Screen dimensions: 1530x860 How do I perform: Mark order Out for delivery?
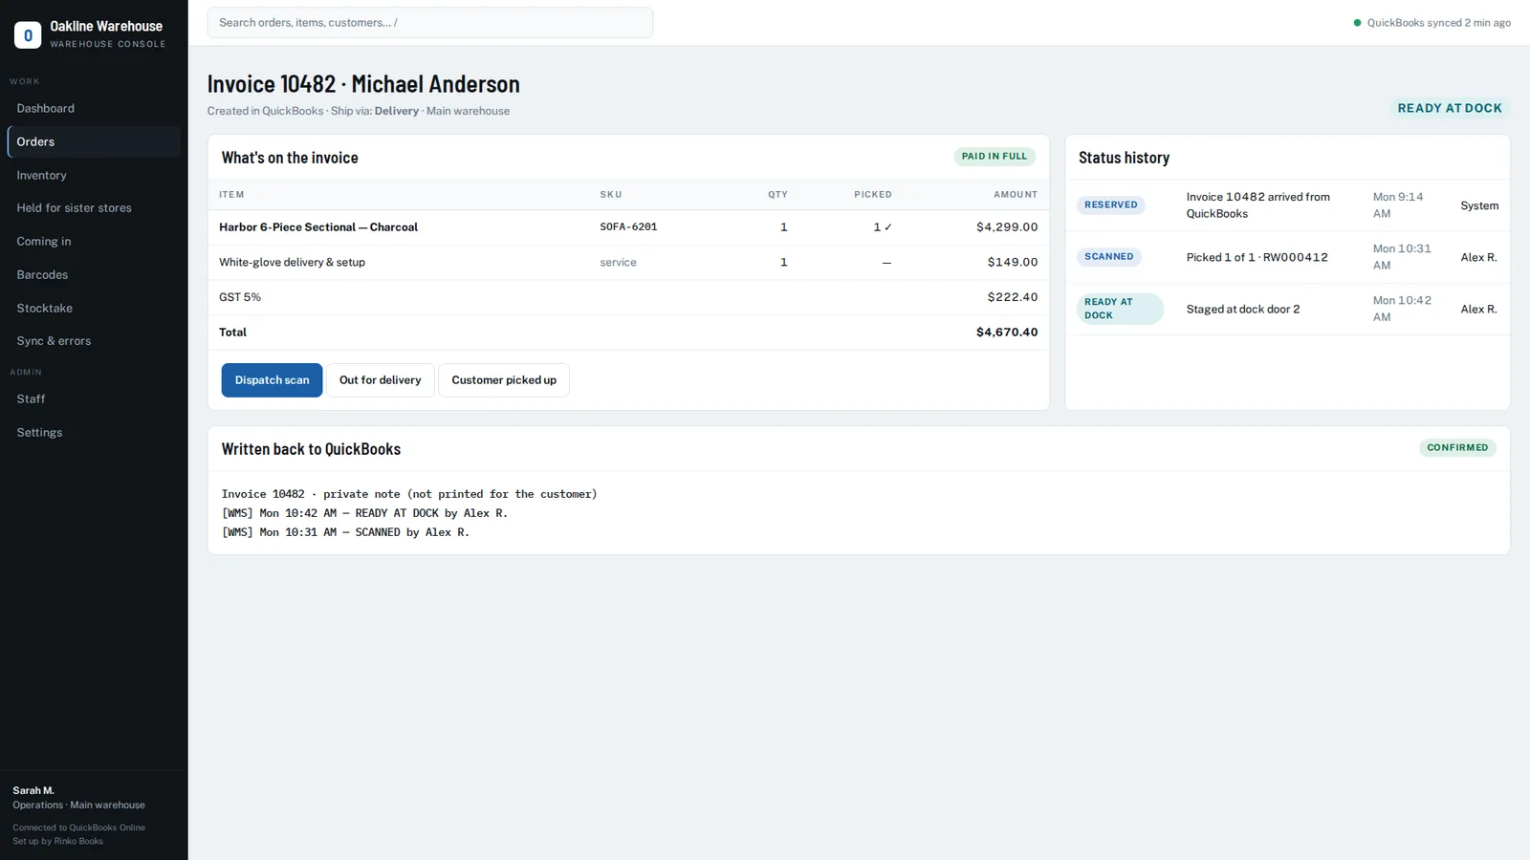point(380,380)
